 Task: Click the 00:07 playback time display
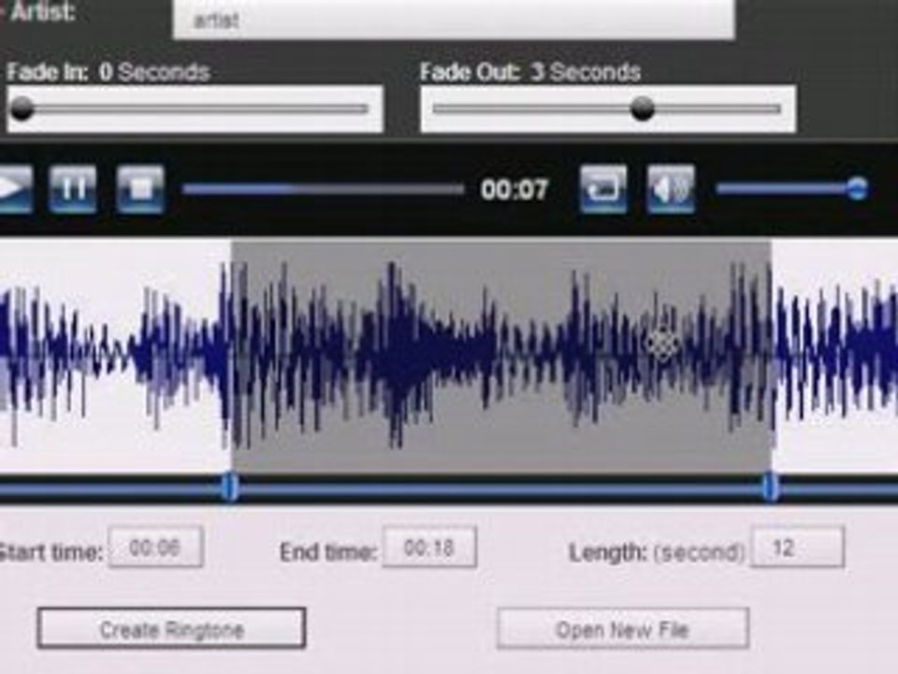coord(514,190)
